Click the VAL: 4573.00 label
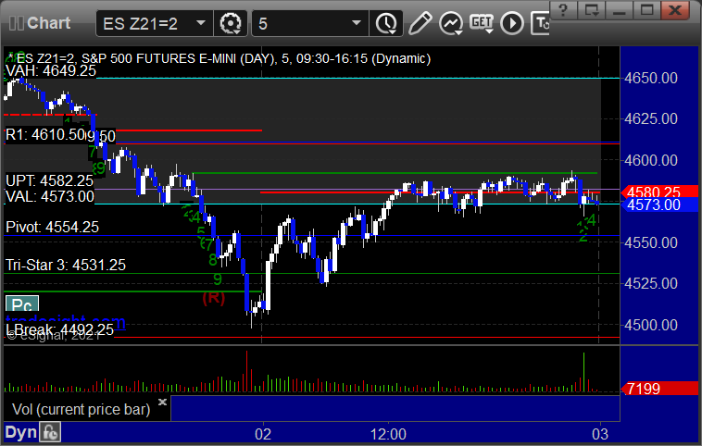 pyautogui.click(x=50, y=196)
